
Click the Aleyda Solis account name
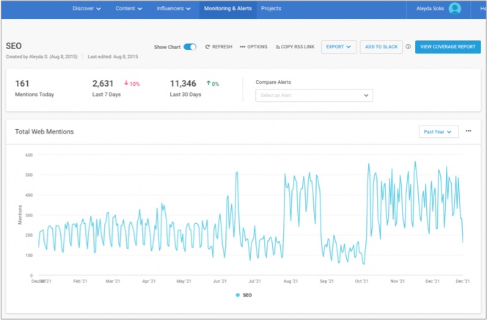[x=430, y=9]
